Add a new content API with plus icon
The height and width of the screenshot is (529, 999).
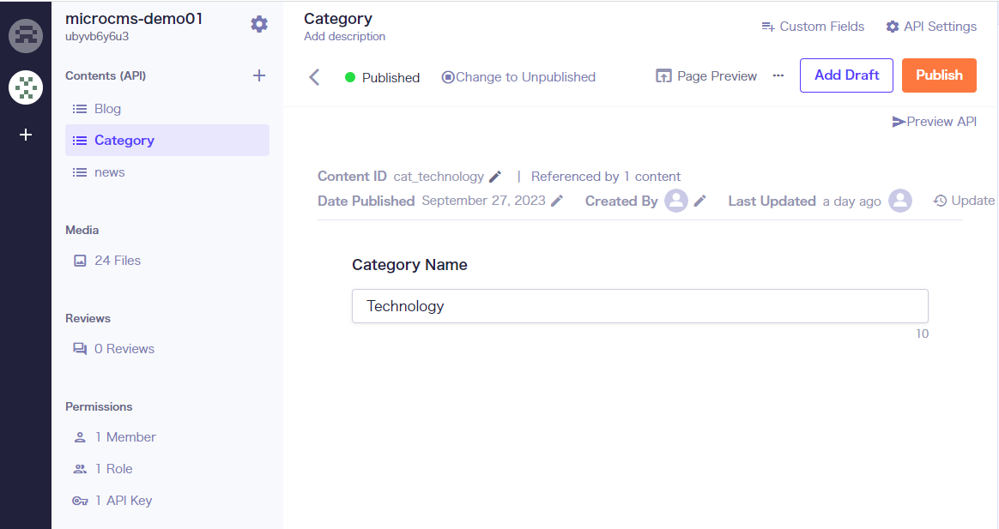[x=259, y=75]
